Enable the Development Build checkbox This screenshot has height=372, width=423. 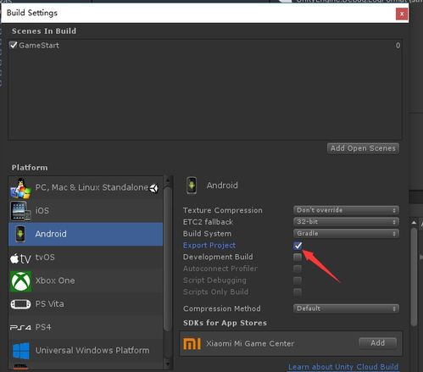(x=298, y=257)
